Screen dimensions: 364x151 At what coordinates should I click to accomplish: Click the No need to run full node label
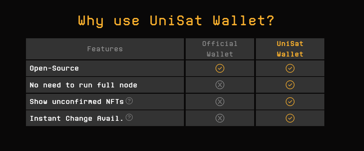(x=83, y=85)
